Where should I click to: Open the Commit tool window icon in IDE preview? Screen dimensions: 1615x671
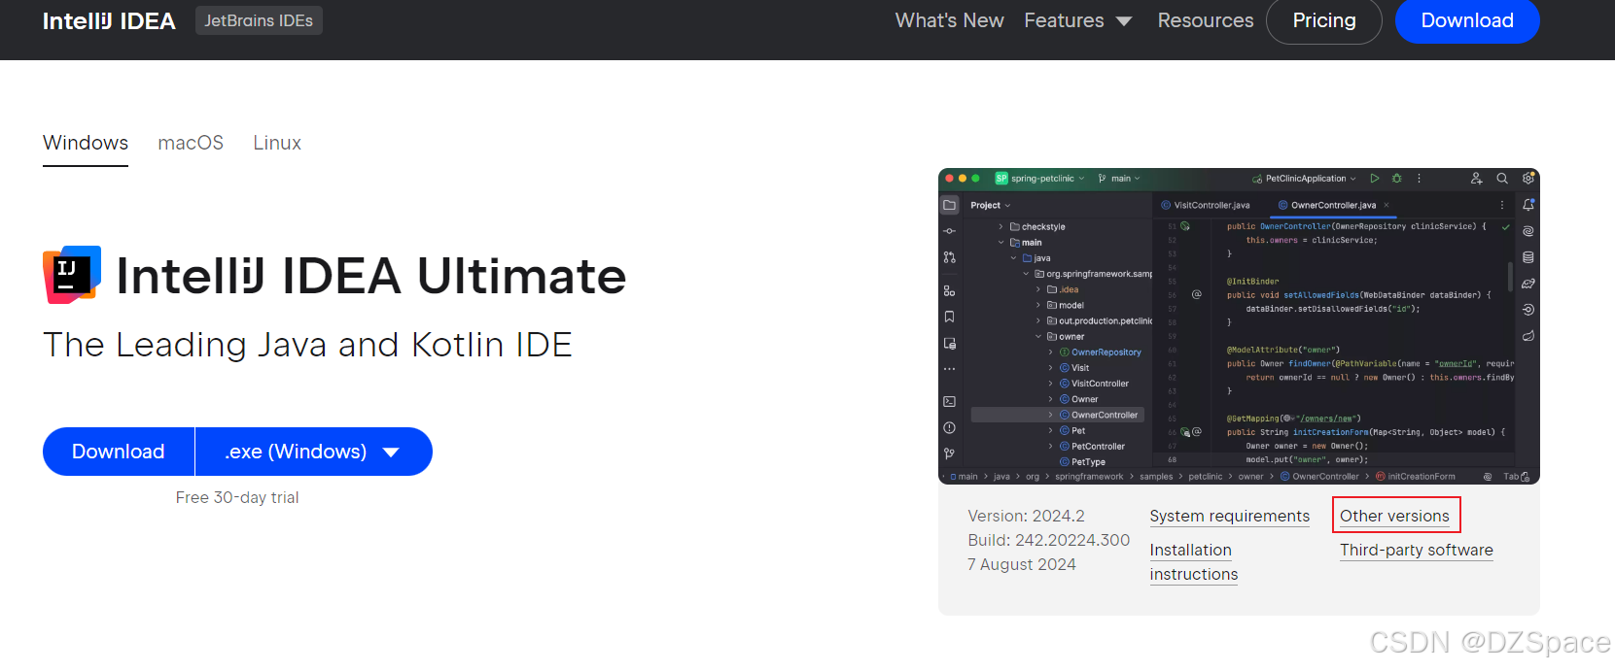(950, 231)
